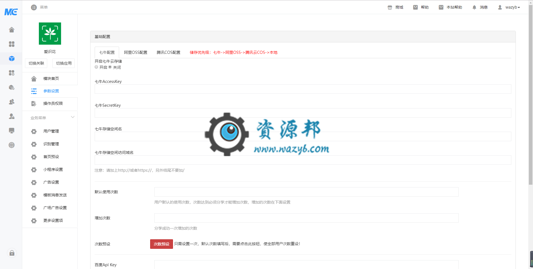Open the user-lock permissions icon in left rail
Image resolution: width=533 pixels, height=269 pixels.
[11, 116]
